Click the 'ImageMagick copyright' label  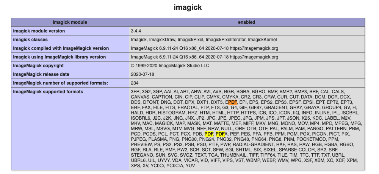tap(38, 65)
